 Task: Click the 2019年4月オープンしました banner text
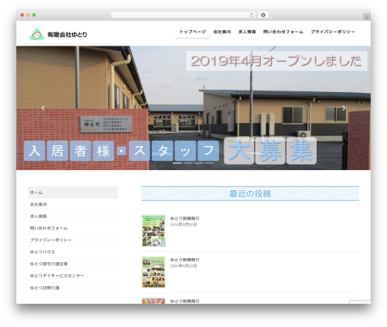click(x=276, y=61)
